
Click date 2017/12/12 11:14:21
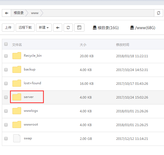click(x=132, y=139)
